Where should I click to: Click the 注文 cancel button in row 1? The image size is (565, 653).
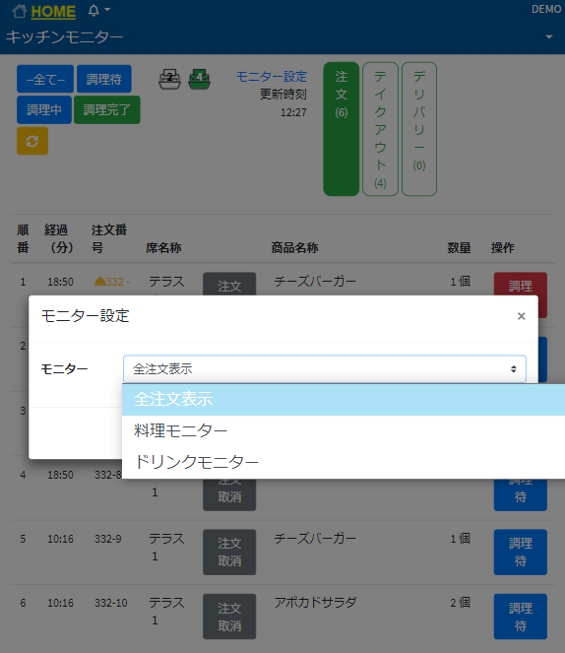(x=229, y=285)
